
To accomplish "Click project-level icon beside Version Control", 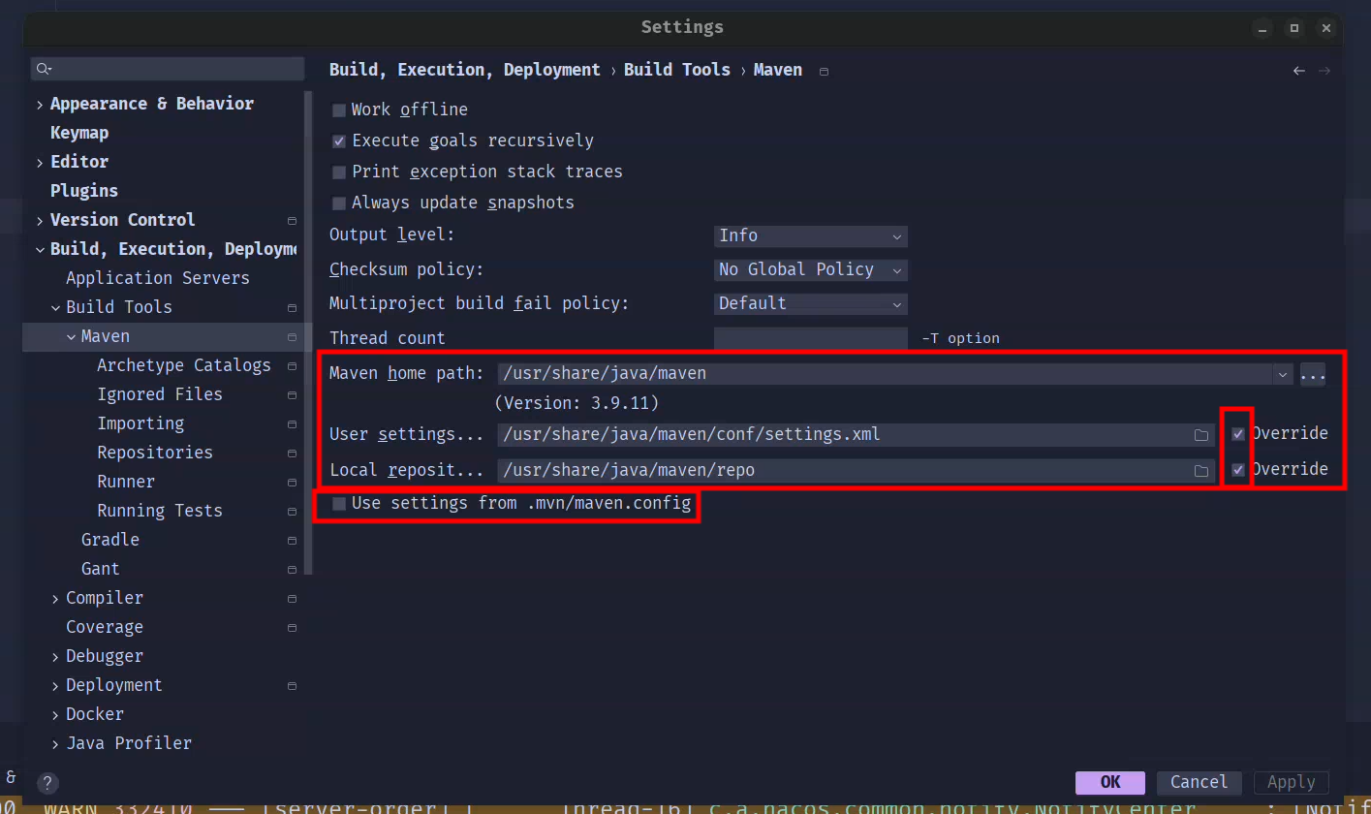I will pos(292,221).
